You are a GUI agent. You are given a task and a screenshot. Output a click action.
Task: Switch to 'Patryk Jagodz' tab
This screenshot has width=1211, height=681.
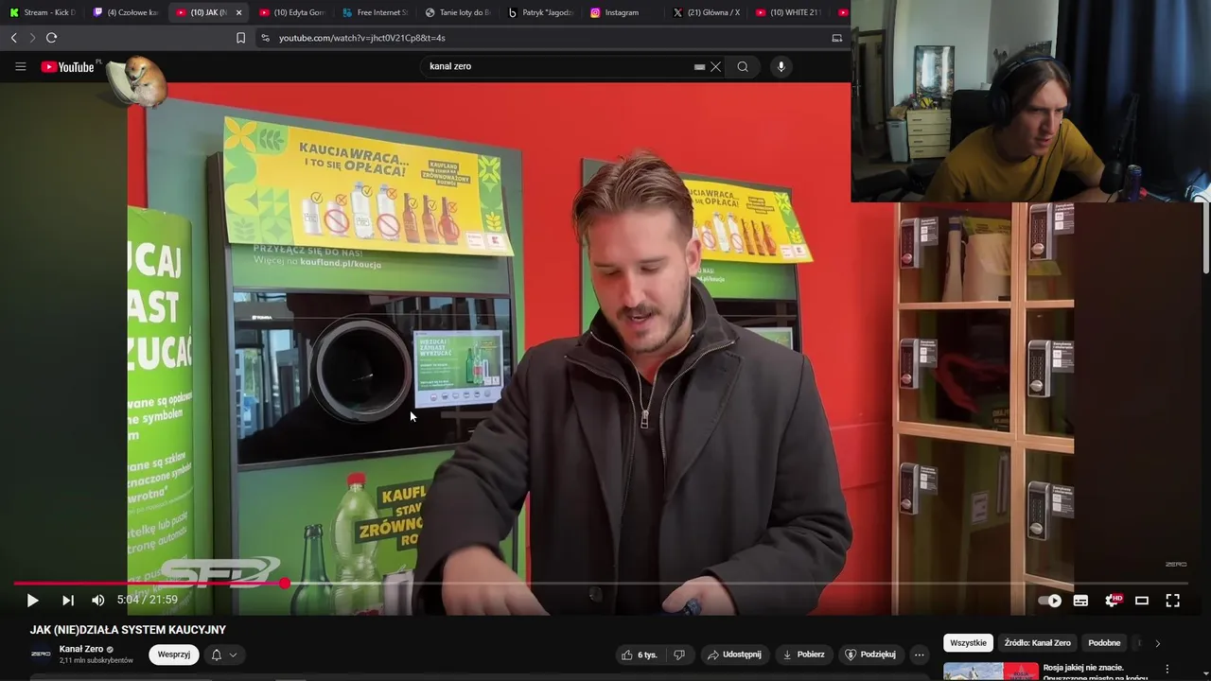click(542, 12)
